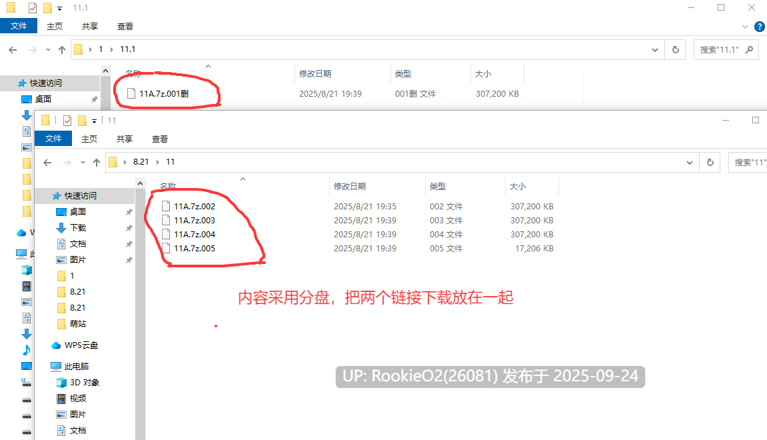This screenshot has height=440, width=767.
Task: Select 快速访问 in the 11 window sidebar
Action: 81,196
